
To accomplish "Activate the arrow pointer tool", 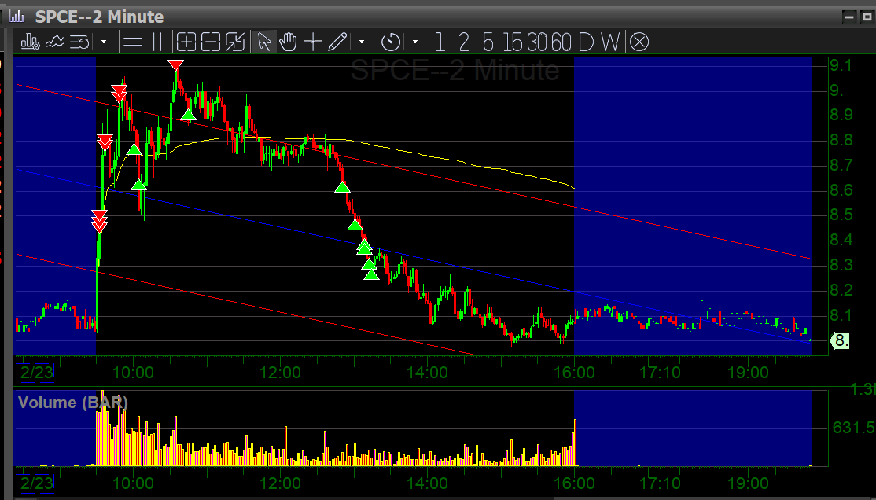I will coord(264,42).
